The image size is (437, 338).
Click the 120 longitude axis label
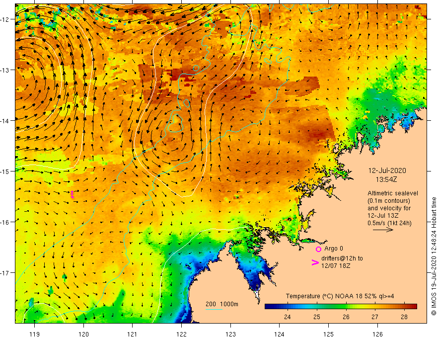click(83, 335)
